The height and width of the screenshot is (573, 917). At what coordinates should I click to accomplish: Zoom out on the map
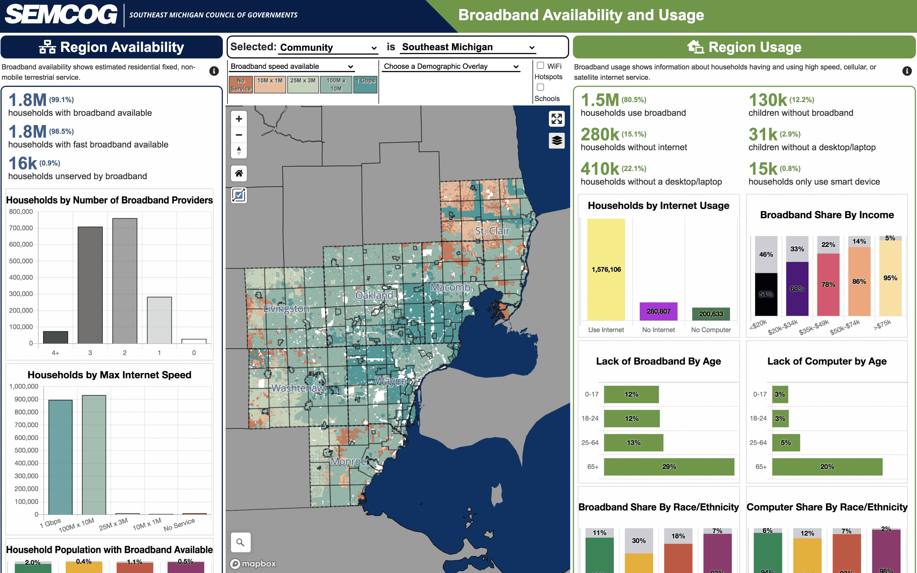(239, 134)
